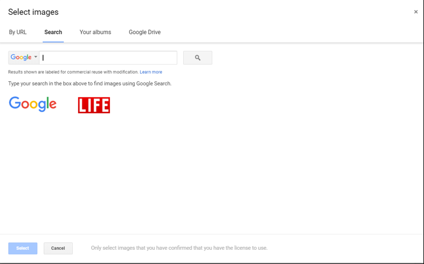Follow the Learn more link
The image size is (424, 264).
tap(151, 72)
